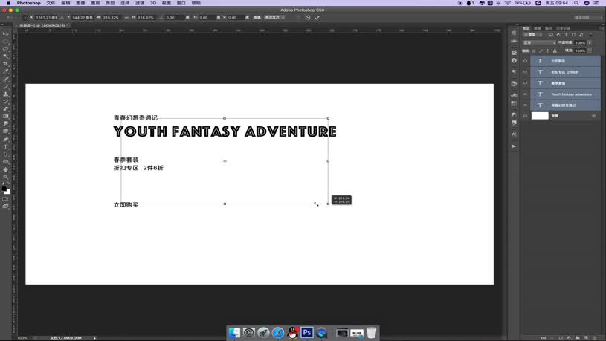Select the 'Youth fantasy adventure' layer

point(565,94)
